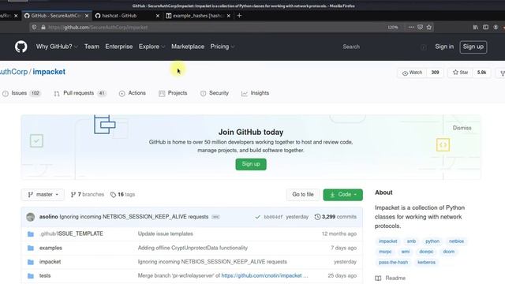Expand the Why GitHub? menu
Image resolution: width=505 pixels, height=284 pixels.
(x=57, y=47)
